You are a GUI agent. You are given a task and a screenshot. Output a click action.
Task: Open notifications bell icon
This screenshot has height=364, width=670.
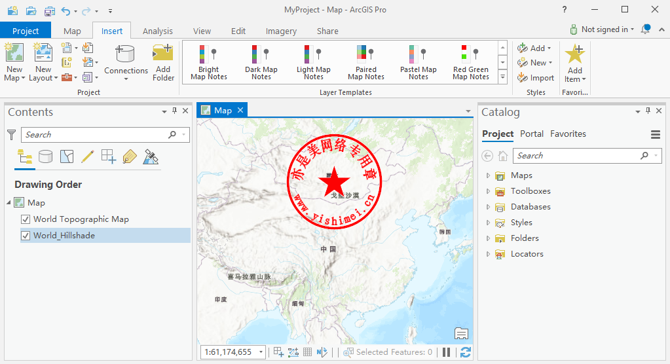(x=645, y=29)
